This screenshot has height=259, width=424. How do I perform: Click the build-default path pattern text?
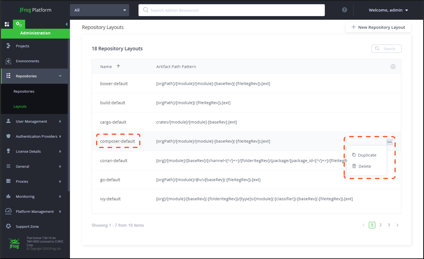tap(193, 103)
